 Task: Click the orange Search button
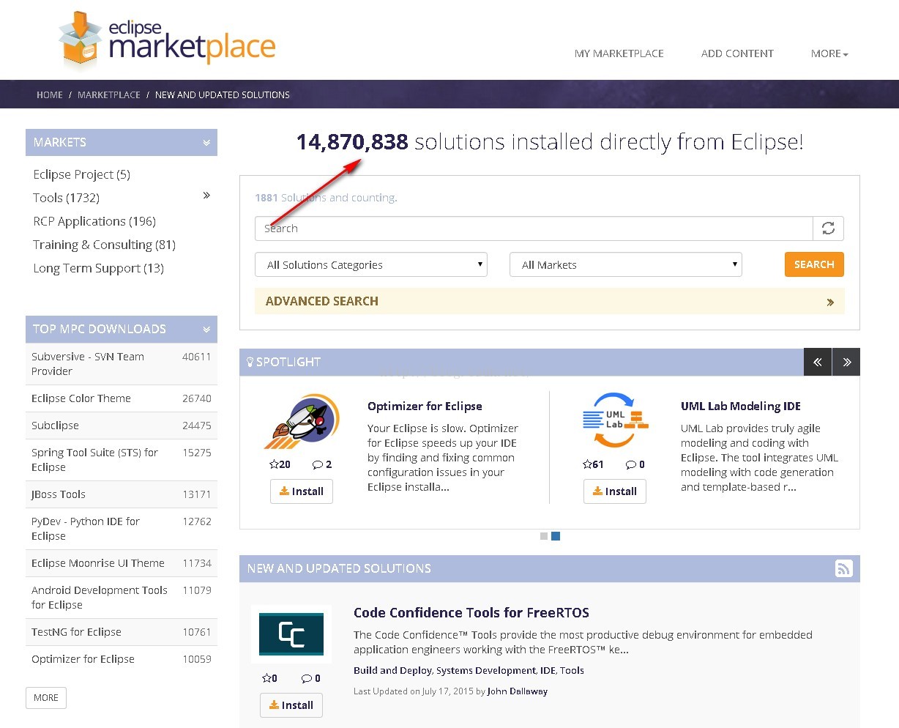[x=814, y=264]
